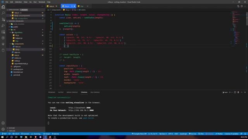Open the SQL Console panel tab

click(x=95, y=92)
